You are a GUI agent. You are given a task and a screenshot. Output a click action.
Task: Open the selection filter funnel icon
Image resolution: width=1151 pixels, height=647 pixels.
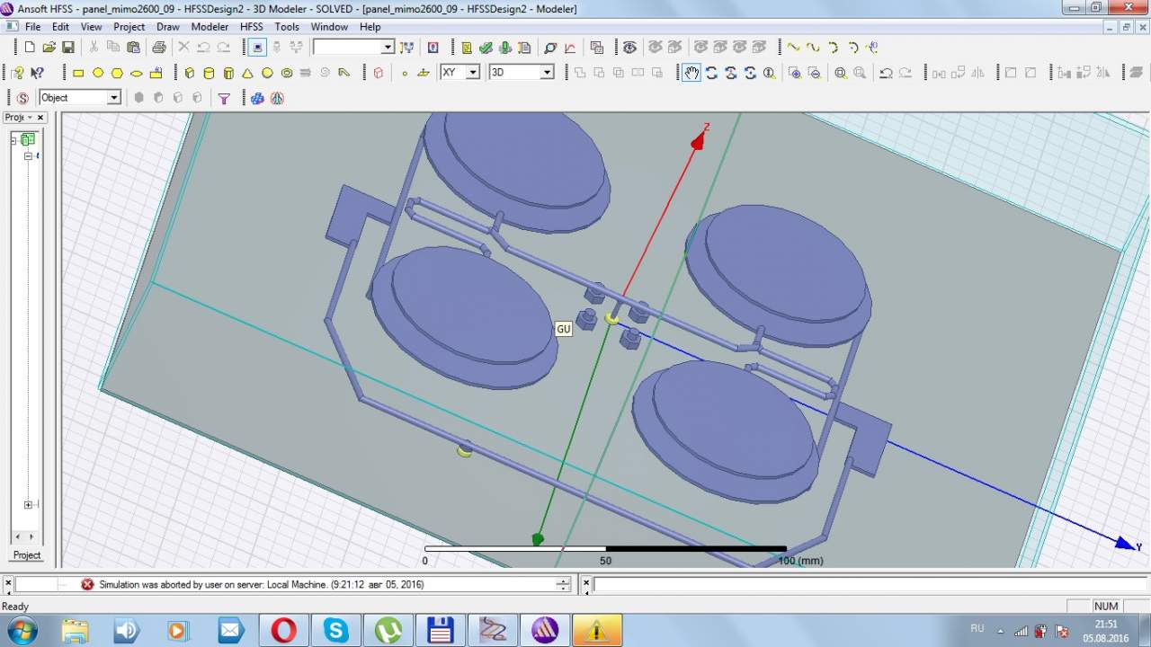[x=224, y=98]
